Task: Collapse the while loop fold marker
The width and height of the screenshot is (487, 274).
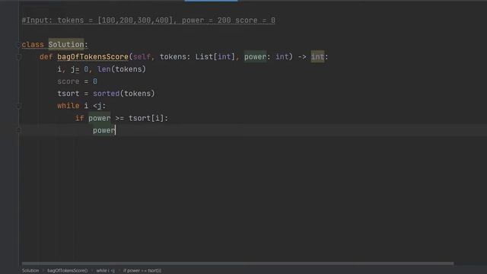Action: click(x=18, y=106)
